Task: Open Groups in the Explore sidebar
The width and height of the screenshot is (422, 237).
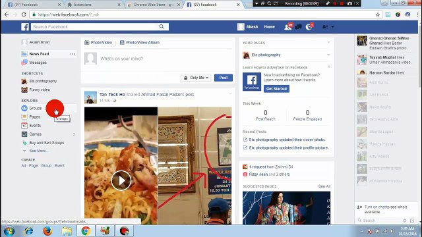Action: 36,108
